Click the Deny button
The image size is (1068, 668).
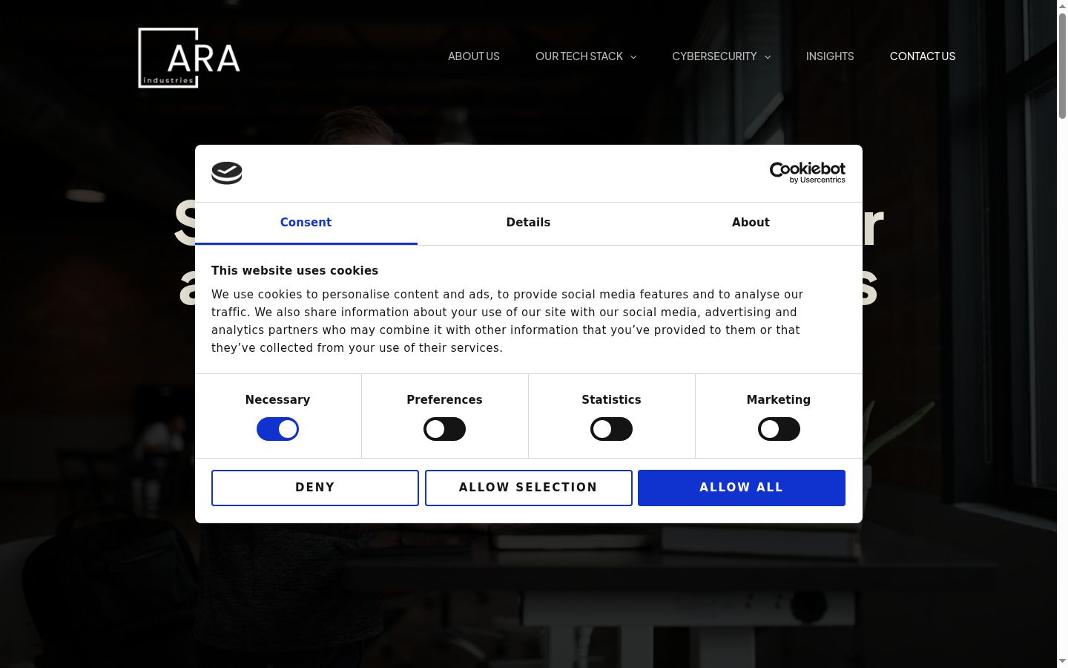(x=315, y=488)
